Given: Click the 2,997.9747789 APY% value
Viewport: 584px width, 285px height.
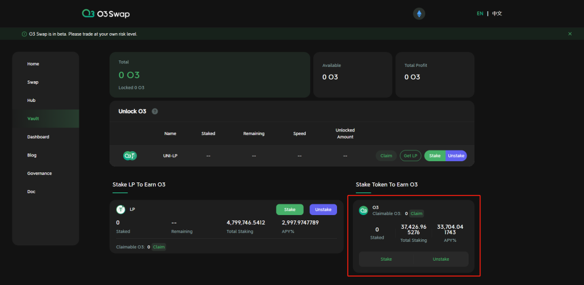Looking at the screenshot, I should (300, 223).
